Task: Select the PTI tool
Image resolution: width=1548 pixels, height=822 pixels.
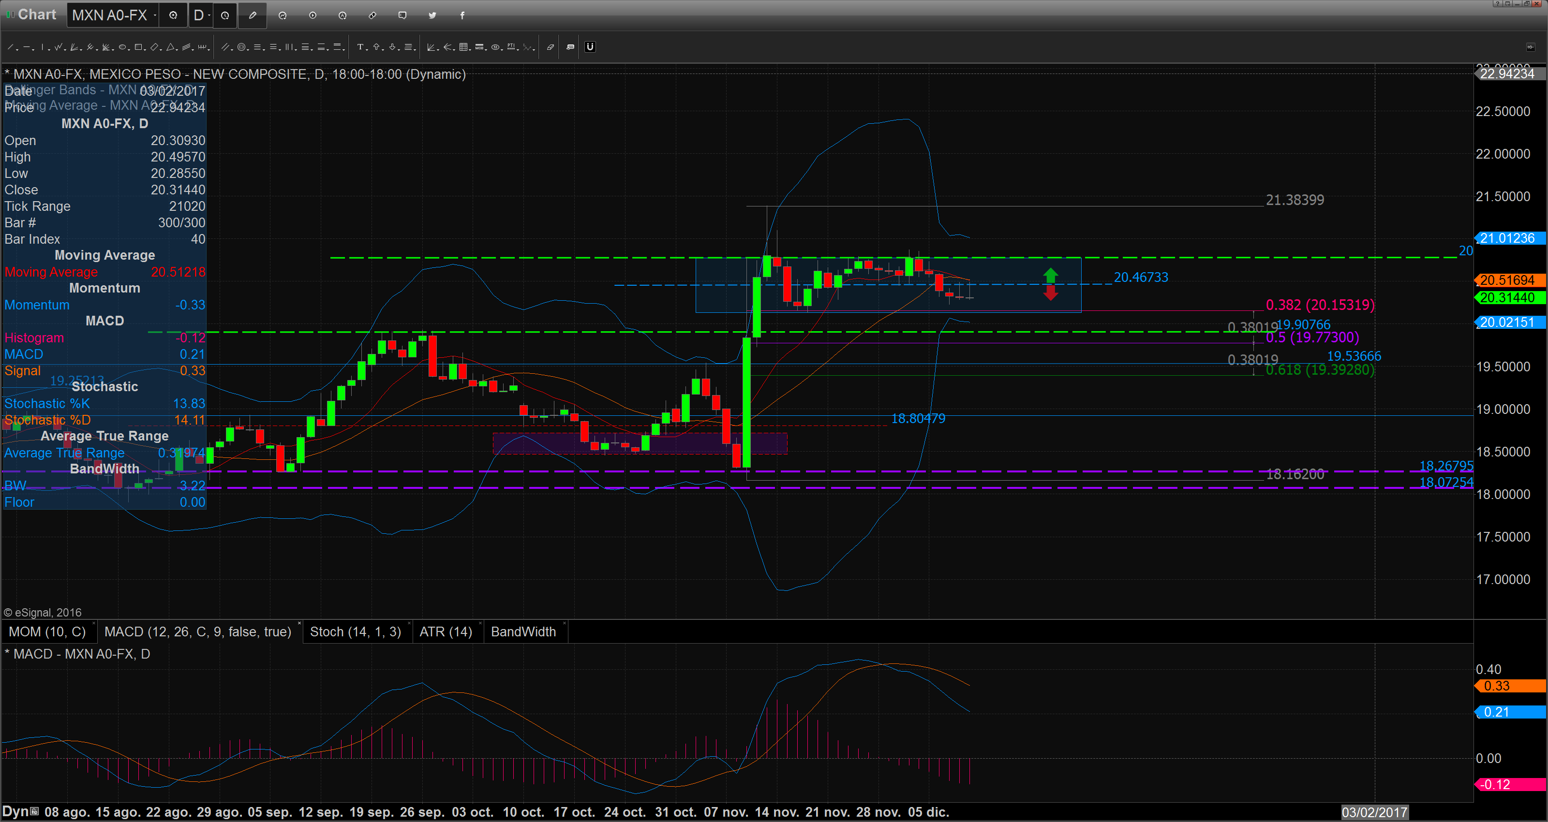Action: tap(511, 47)
